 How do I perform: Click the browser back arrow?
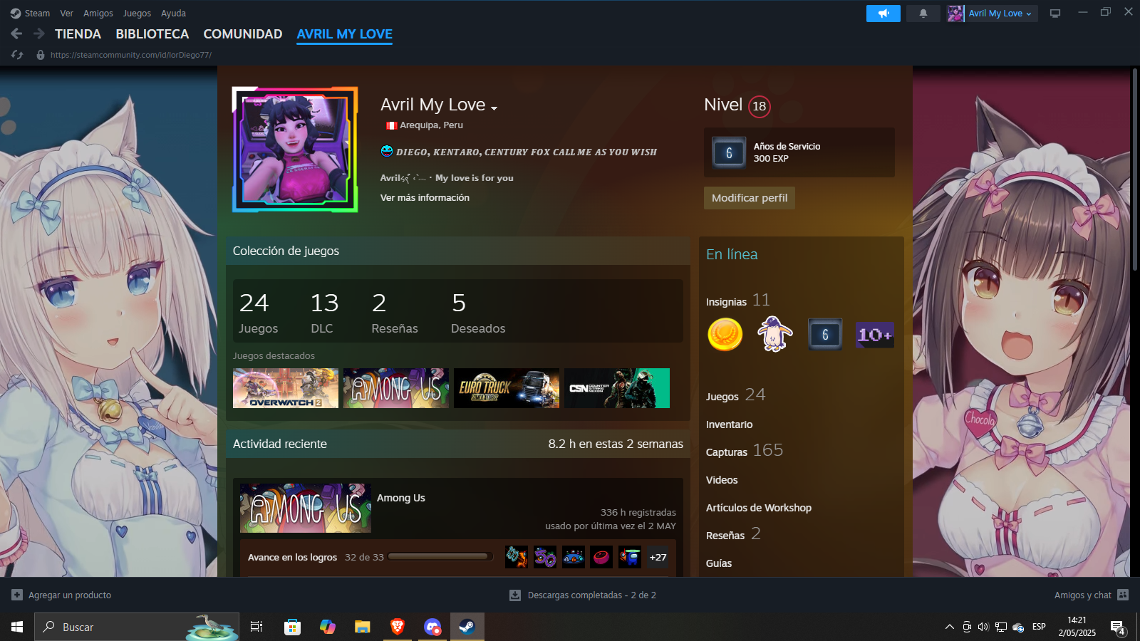[16, 33]
